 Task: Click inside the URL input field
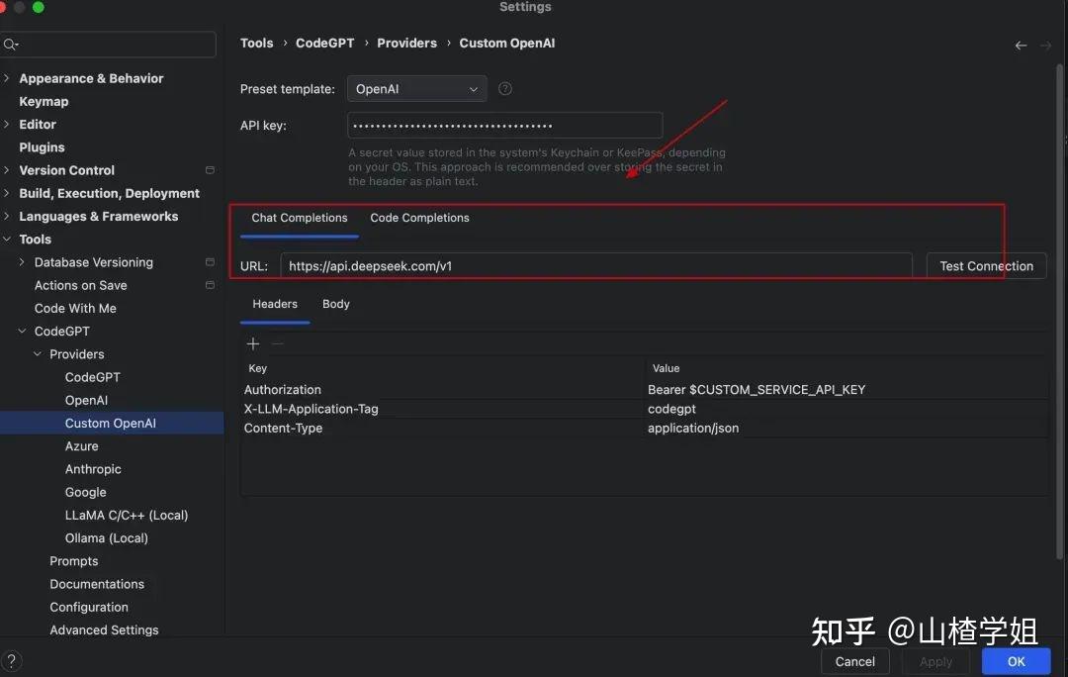[593, 265]
